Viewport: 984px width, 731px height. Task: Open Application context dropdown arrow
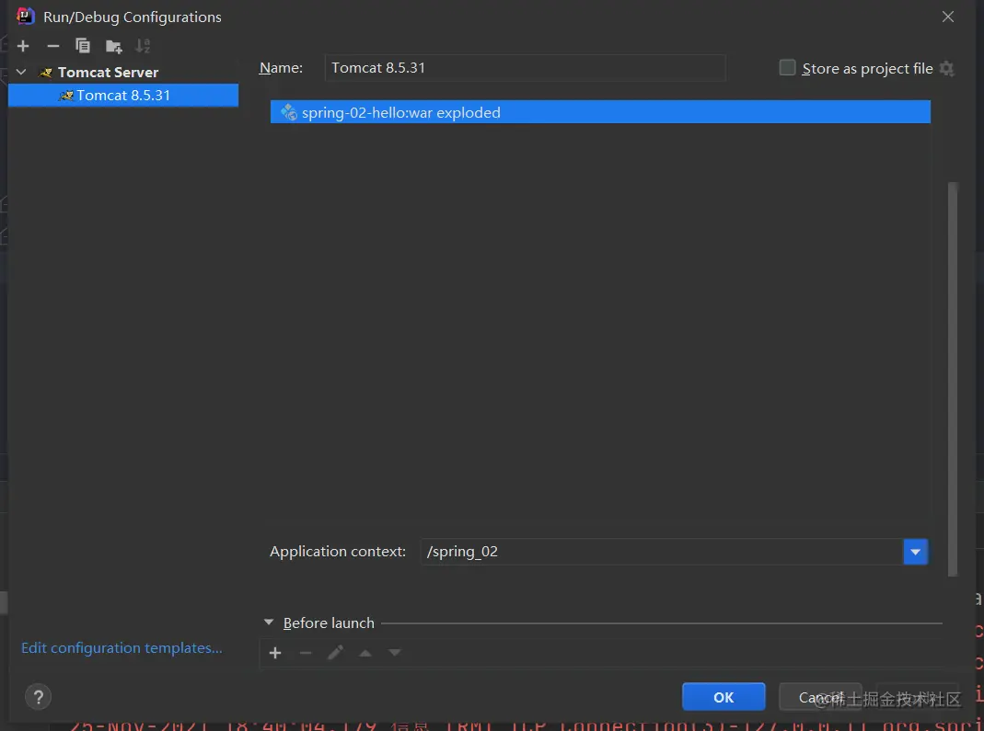click(x=916, y=552)
